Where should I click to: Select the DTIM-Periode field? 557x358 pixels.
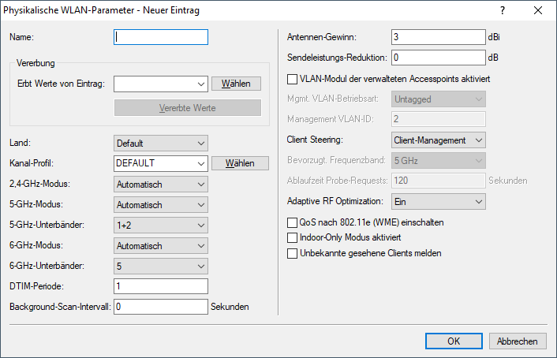click(161, 286)
